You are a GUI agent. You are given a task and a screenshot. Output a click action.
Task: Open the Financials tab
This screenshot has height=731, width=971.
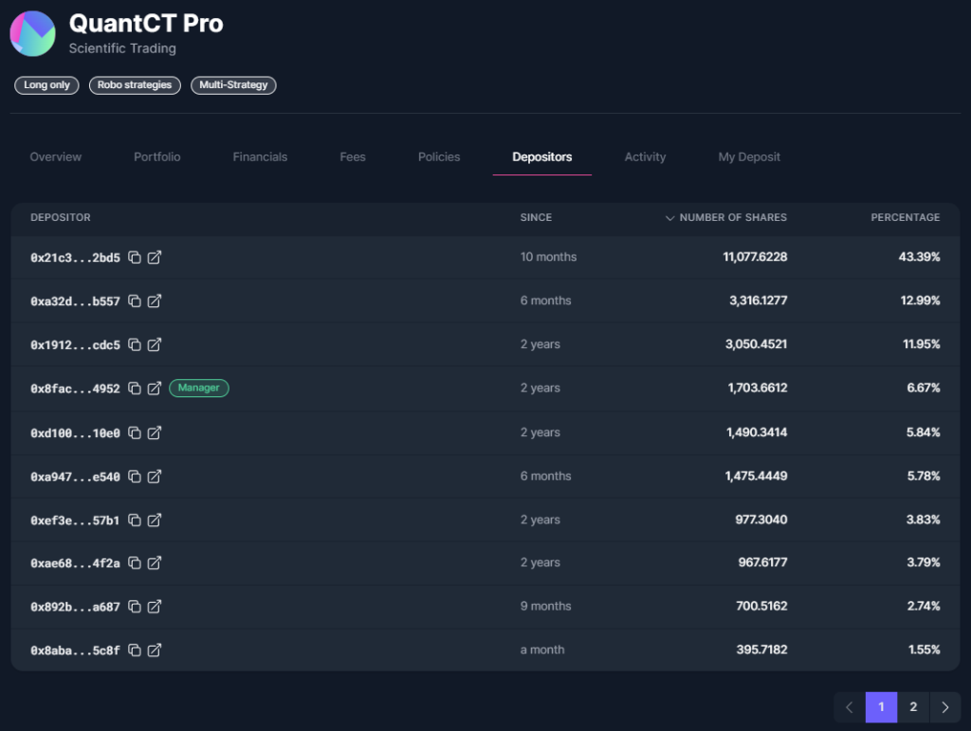click(260, 157)
